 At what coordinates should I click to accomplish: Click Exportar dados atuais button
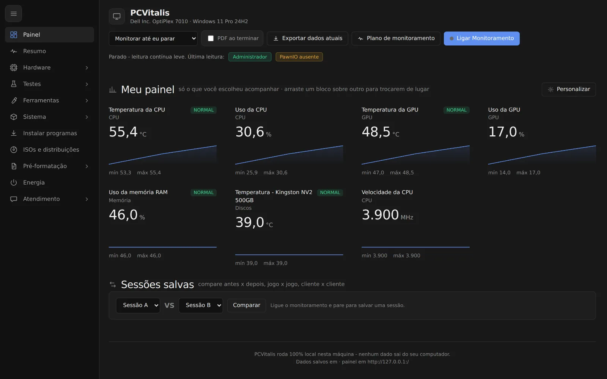[308, 38]
